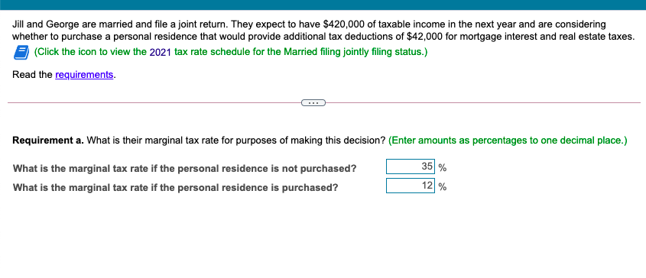Click the percent sign beside the 35 field

443,168
